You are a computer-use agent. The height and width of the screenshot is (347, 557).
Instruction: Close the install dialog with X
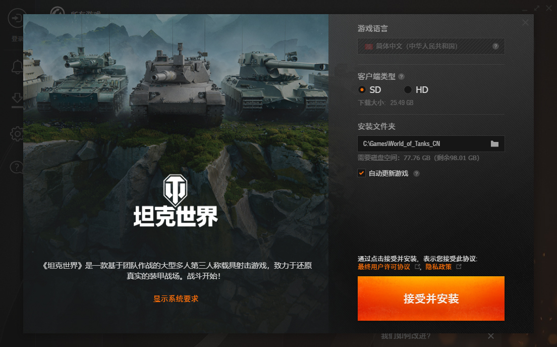pyautogui.click(x=525, y=22)
